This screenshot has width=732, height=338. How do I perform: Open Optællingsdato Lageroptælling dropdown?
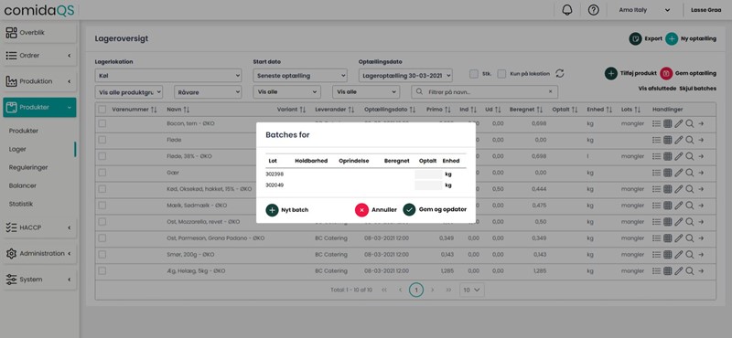[x=405, y=75]
